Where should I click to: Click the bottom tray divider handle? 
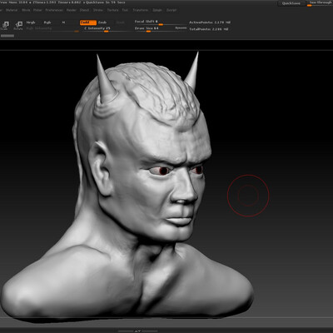(x=137, y=331)
